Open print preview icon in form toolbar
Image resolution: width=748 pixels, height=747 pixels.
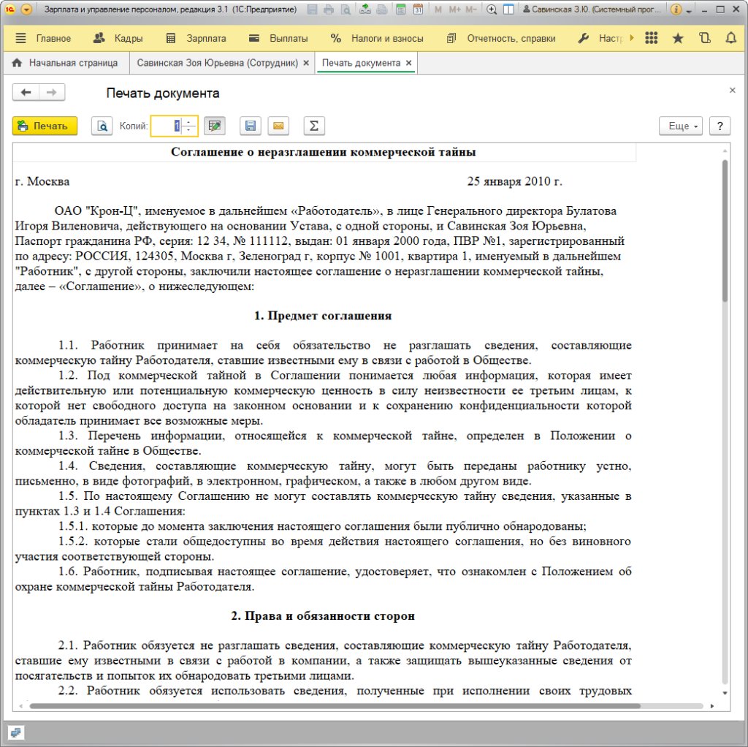pos(102,126)
